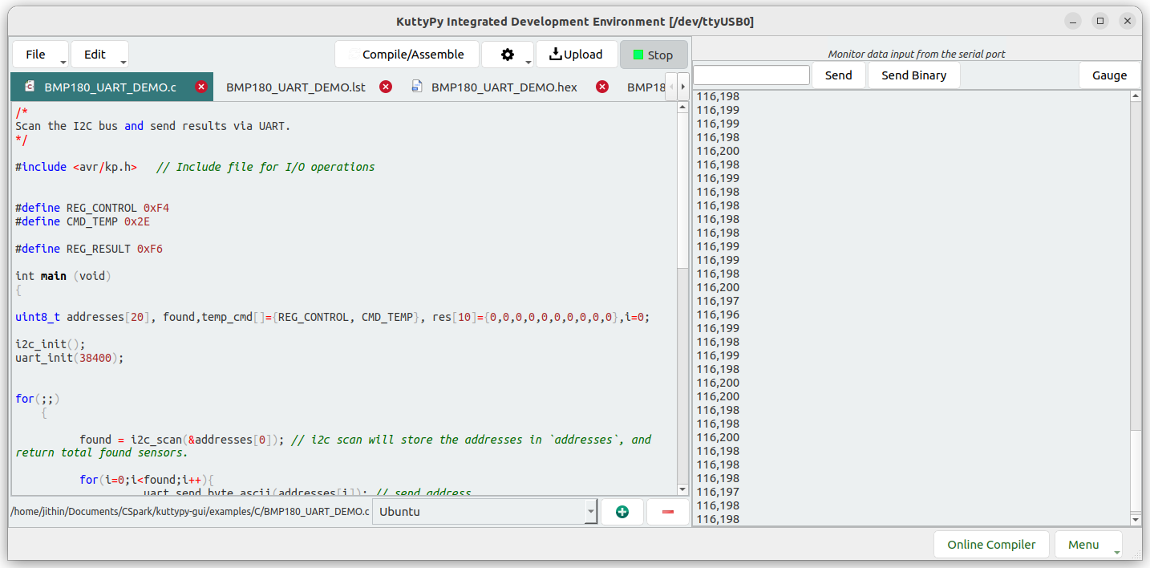Image resolution: width=1150 pixels, height=568 pixels.
Task: Open the Ubuntu font dropdown
Action: 485,512
